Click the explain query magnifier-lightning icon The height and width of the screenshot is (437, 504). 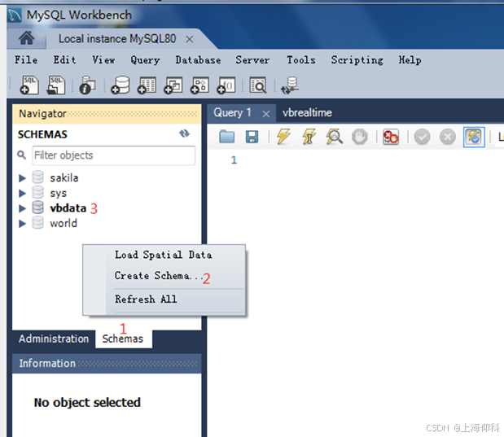point(335,137)
